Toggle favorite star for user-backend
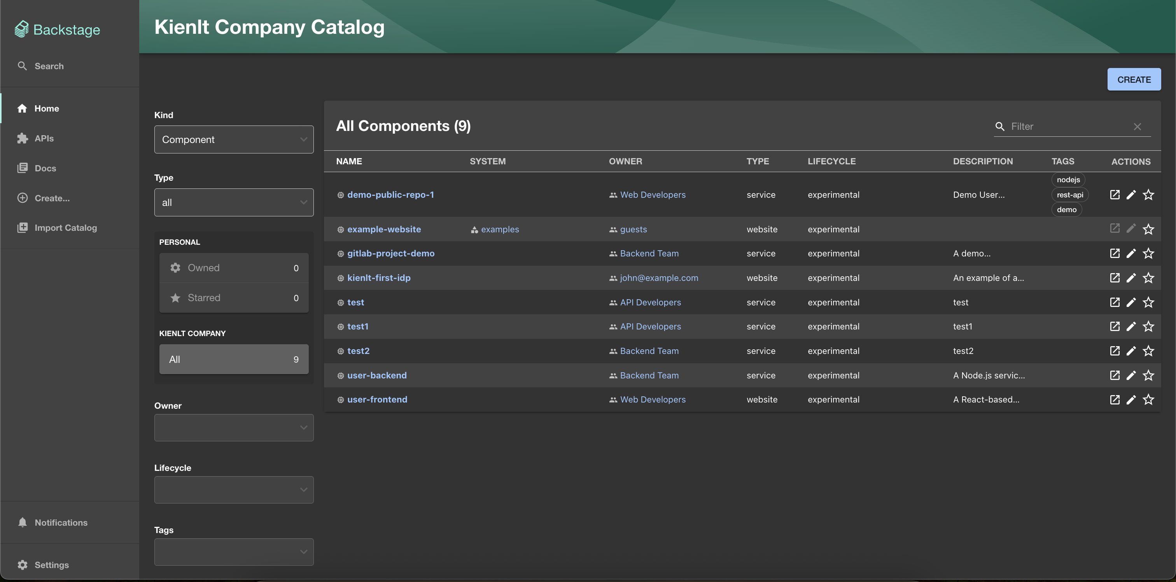The height and width of the screenshot is (582, 1176). pyautogui.click(x=1148, y=375)
